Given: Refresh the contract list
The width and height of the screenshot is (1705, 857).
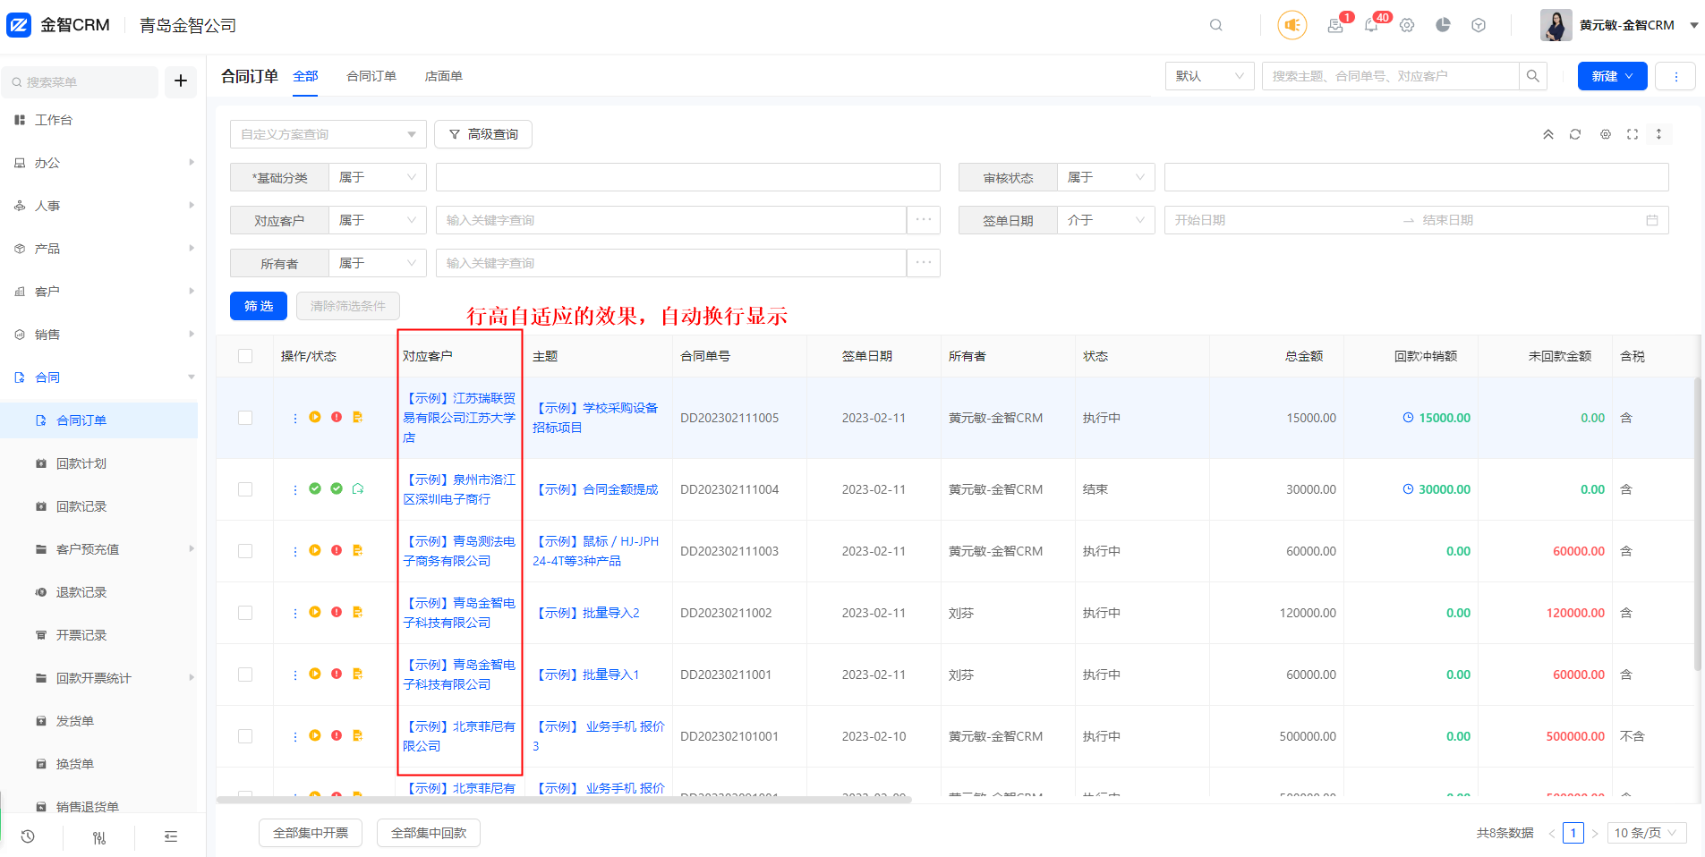Looking at the screenshot, I should point(1575,134).
